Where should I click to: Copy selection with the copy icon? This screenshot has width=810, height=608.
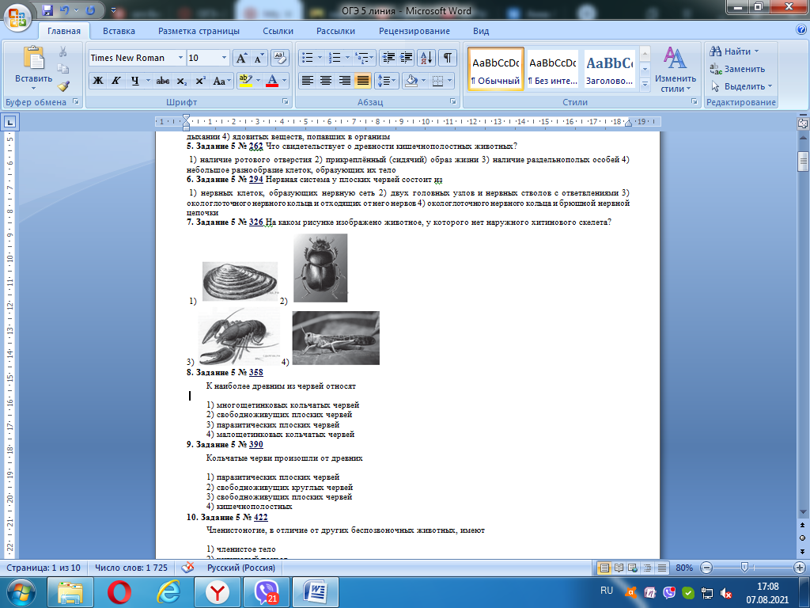tap(63, 69)
